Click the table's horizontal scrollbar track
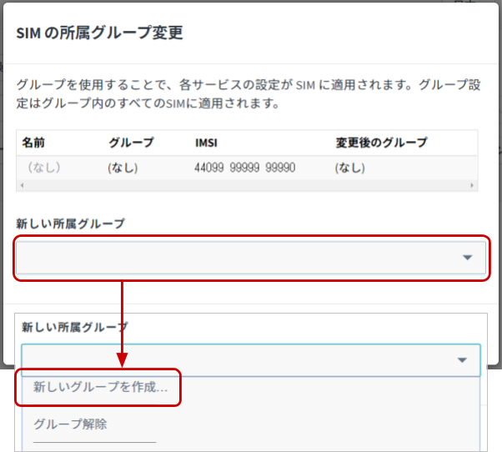 click(x=247, y=185)
